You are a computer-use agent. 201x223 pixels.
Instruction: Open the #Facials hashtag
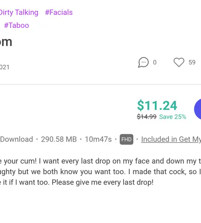59,12
